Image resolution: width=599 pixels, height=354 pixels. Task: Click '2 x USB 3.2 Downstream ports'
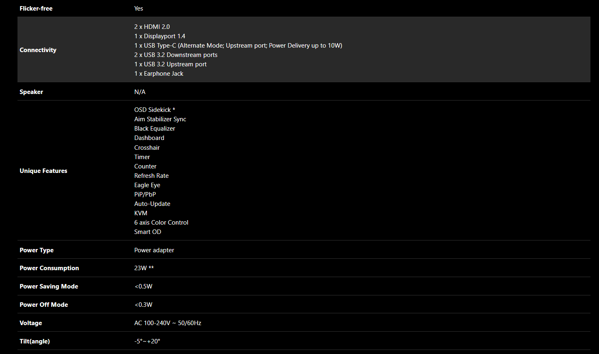tap(176, 55)
